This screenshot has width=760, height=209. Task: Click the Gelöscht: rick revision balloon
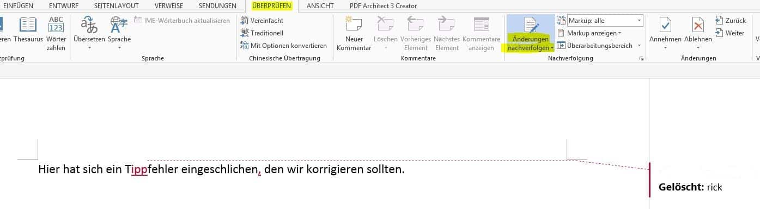click(690, 187)
